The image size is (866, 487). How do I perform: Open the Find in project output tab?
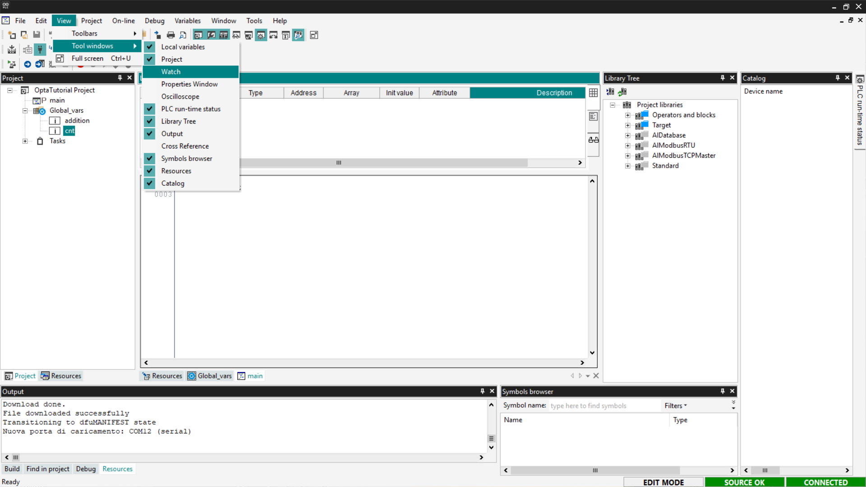point(48,469)
